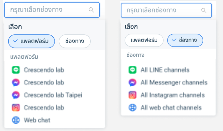This screenshot has width=223, height=131.
Task: Toggle the unchecked ช่องทาง chip in left panel
Action: pyautogui.click(x=75, y=41)
